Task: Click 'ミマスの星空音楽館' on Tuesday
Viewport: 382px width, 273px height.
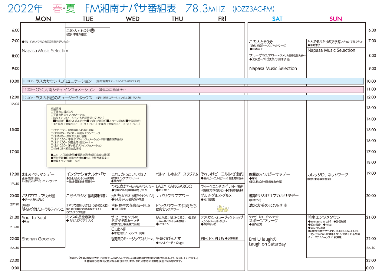Action: coord(80,217)
